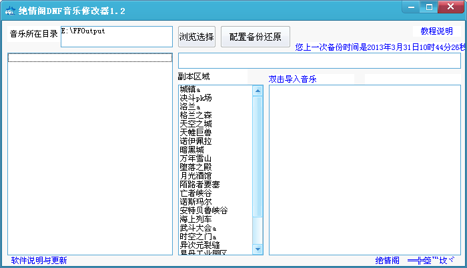Click the 副本区域 heading label
The width and height of the screenshot is (467, 268).
point(194,77)
